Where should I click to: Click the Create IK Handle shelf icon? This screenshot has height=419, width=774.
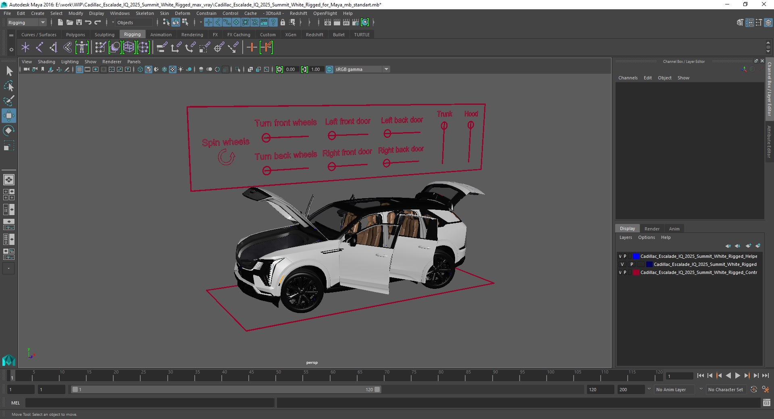(x=53, y=48)
